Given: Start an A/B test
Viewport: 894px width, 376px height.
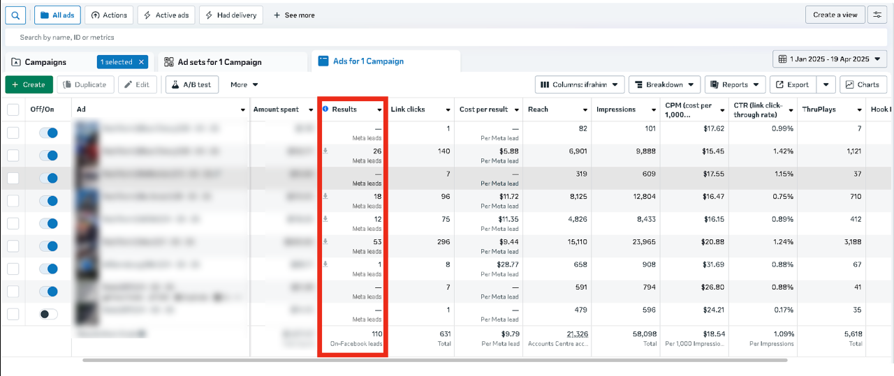Looking at the screenshot, I should point(192,84).
